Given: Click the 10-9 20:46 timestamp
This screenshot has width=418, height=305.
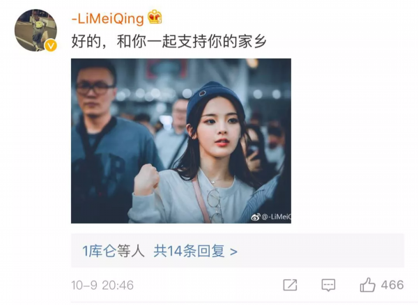Looking at the screenshot, I should click(x=102, y=286).
